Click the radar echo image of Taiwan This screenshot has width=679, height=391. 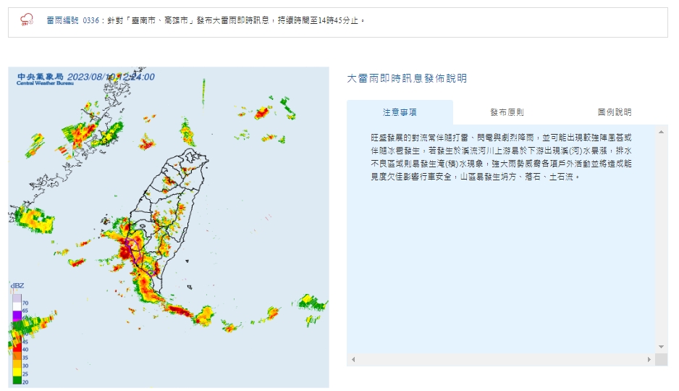169,227
